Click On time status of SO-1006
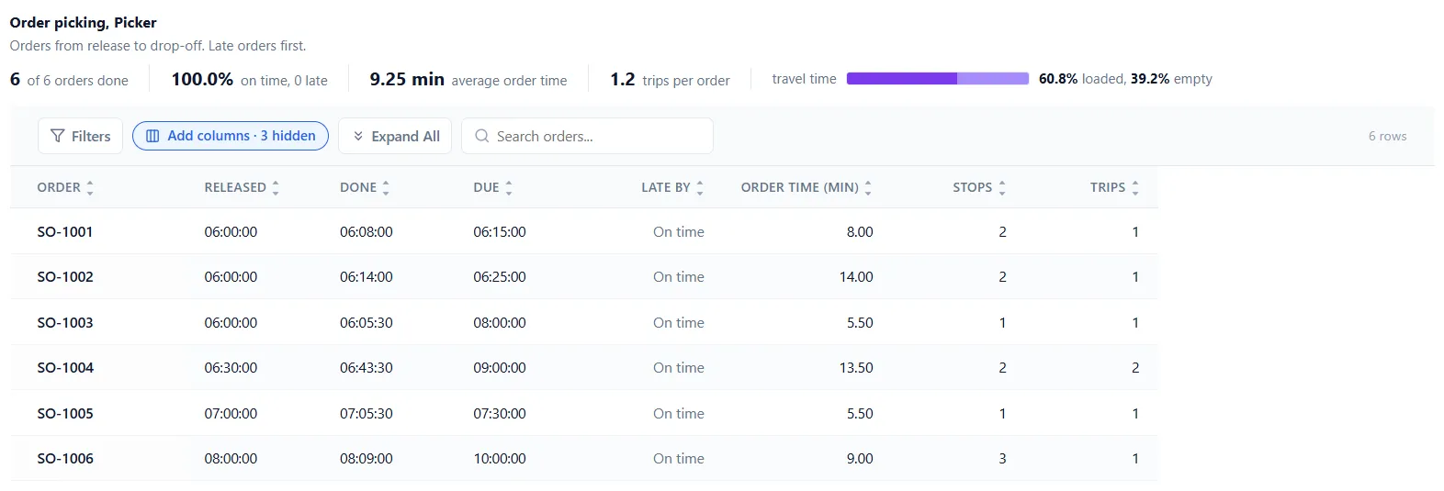The width and height of the screenshot is (1444, 491). 679,458
